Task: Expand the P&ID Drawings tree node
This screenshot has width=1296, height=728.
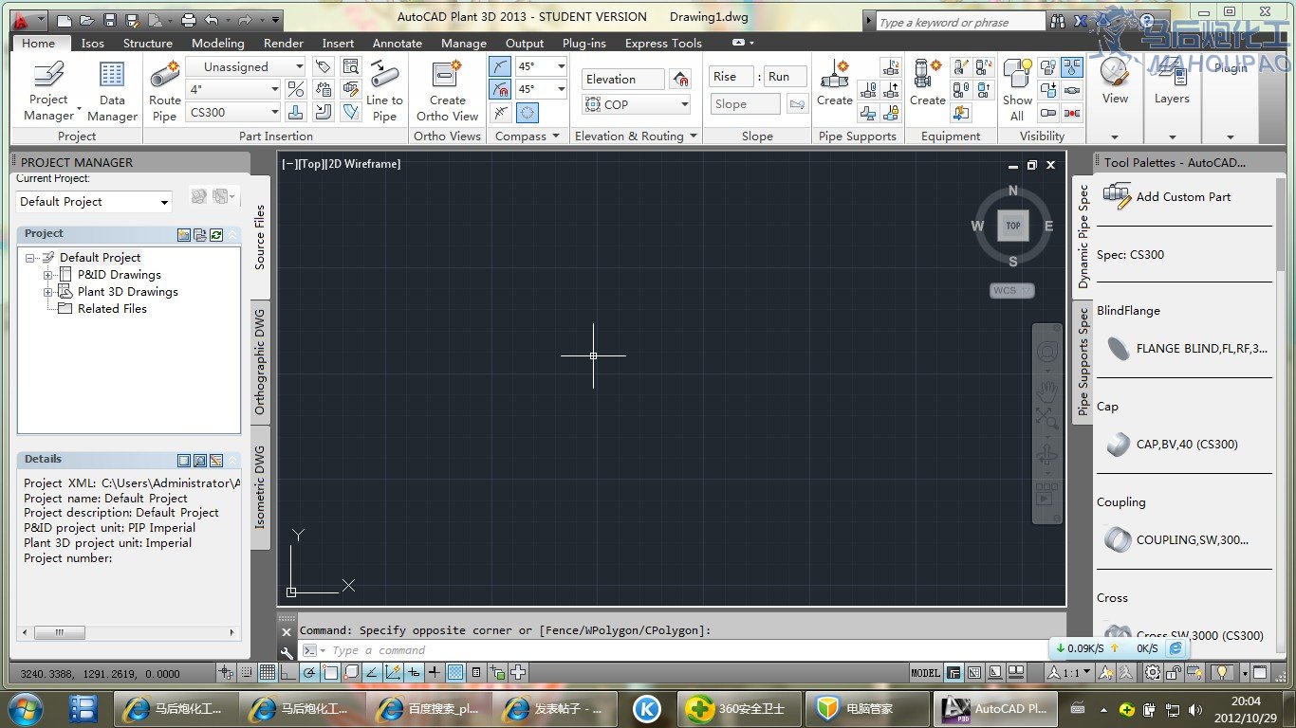Action: click(x=47, y=275)
